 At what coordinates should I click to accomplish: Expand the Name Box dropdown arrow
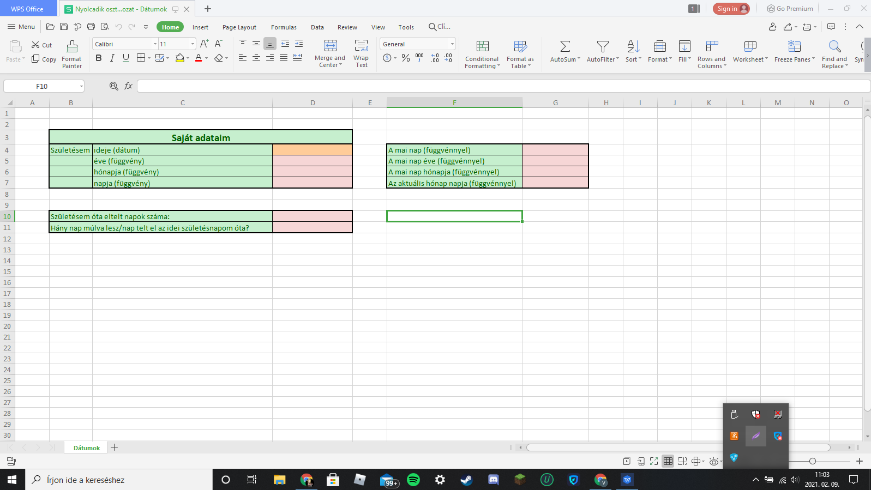coord(81,86)
